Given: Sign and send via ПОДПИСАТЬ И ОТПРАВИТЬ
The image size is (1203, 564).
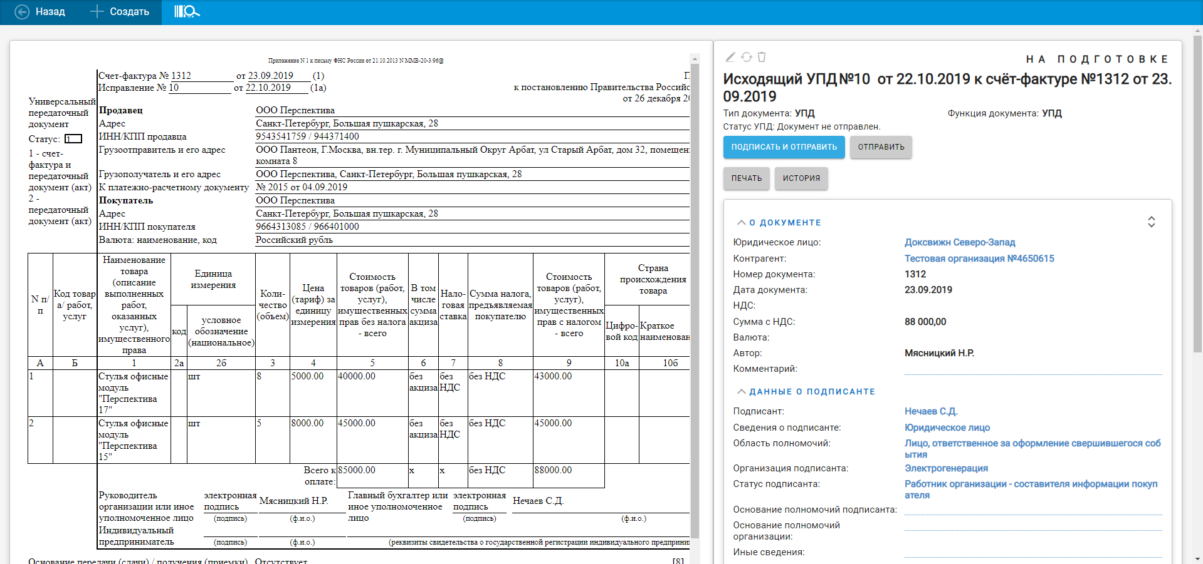Looking at the screenshot, I should [x=784, y=147].
